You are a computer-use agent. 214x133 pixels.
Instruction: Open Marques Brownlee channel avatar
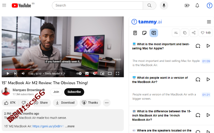6,92
